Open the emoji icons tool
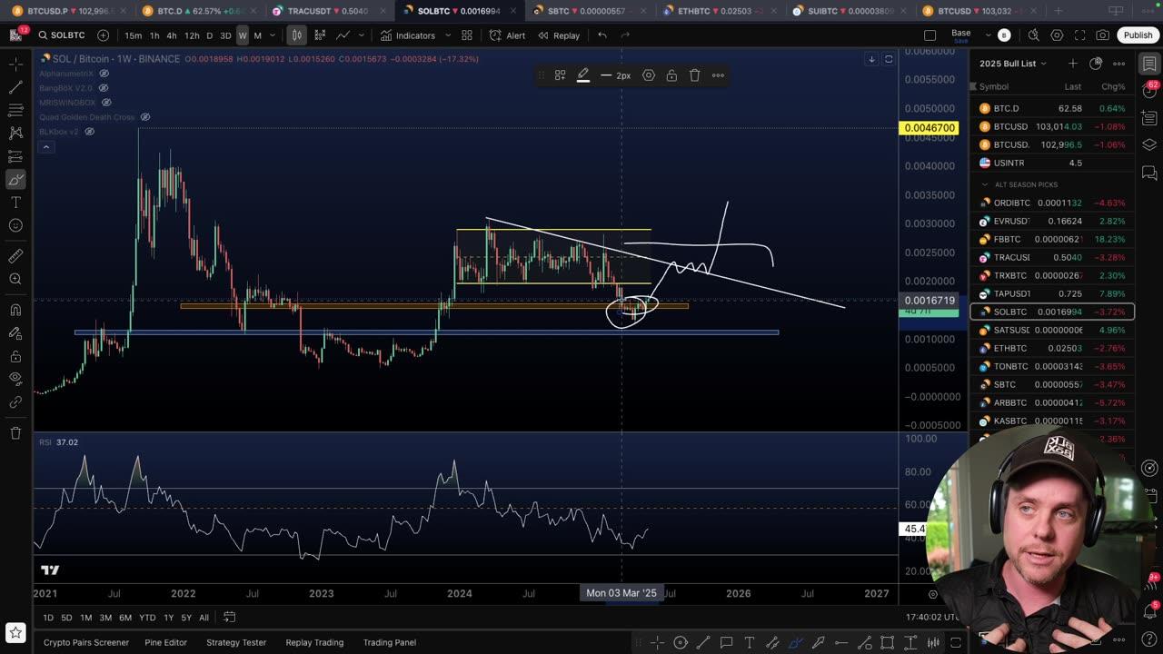Image resolution: width=1163 pixels, height=654 pixels. click(x=15, y=225)
